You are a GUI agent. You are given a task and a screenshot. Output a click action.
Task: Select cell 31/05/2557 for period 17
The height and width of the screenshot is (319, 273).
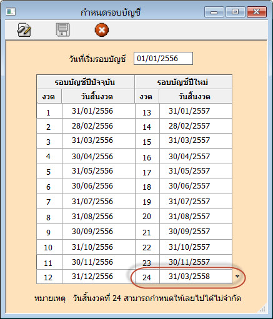coord(196,171)
